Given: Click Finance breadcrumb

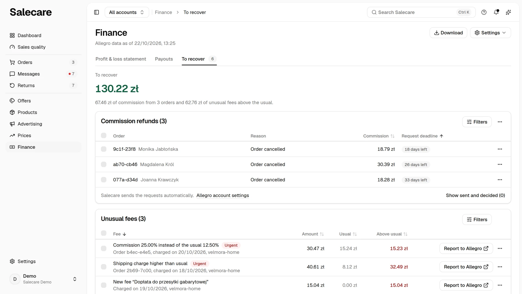Looking at the screenshot, I should click(163, 12).
